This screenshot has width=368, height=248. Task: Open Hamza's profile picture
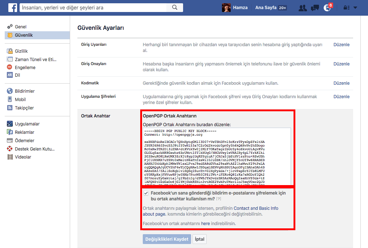pos(226,8)
